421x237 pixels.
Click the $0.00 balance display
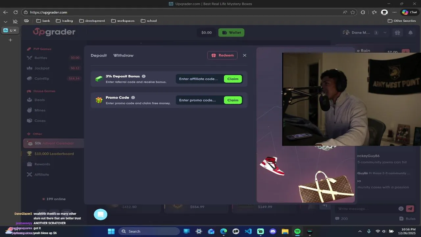[x=207, y=33]
